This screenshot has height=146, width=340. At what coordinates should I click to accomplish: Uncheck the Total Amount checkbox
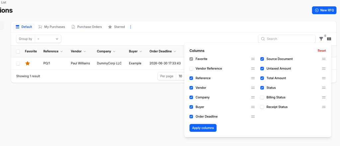(x=262, y=78)
